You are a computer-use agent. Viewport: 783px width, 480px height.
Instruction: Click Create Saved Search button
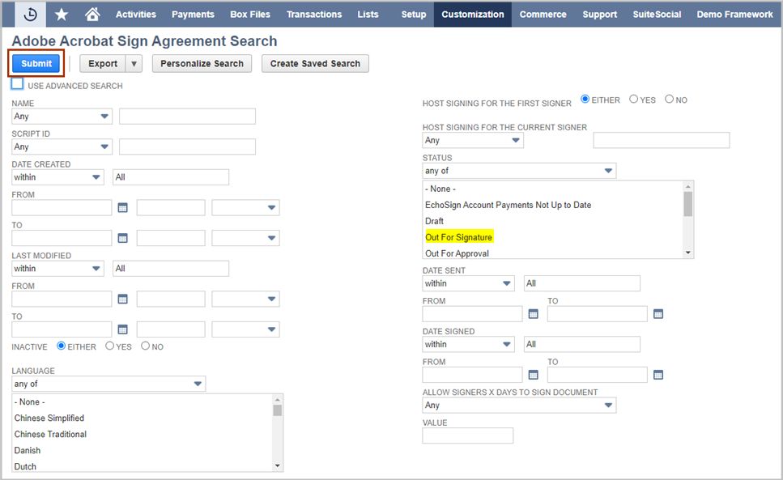(315, 64)
